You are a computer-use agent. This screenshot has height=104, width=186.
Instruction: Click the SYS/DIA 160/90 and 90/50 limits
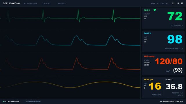[147, 63]
